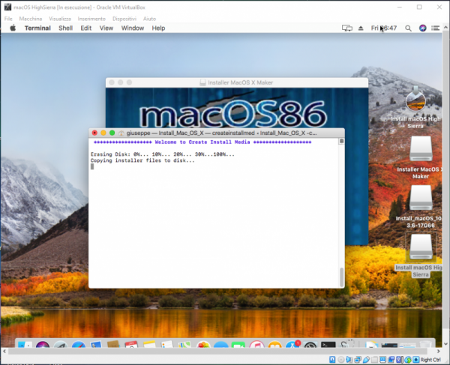Click the Welcome to Create Install Media line

click(202, 142)
